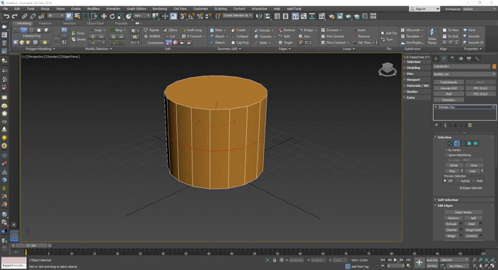Expand the Polygon Modeling ribbon panel
This screenshot has width=498, height=270.
point(40,49)
